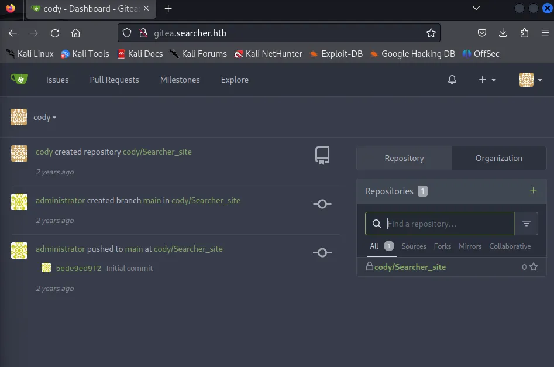Image resolution: width=554 pixels, height=367 pixels.
Task: Open the extensions puzzle icon
Action: [x=524, y=33]
